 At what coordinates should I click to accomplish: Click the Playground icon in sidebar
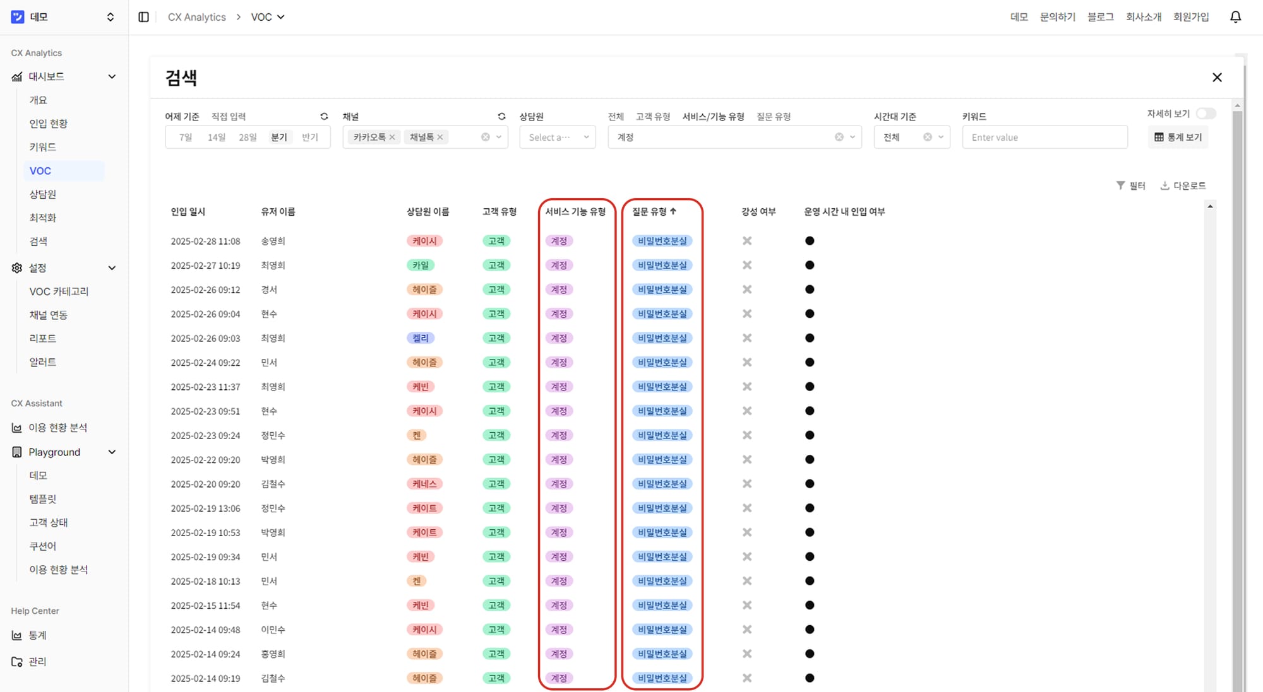(16, 452)
